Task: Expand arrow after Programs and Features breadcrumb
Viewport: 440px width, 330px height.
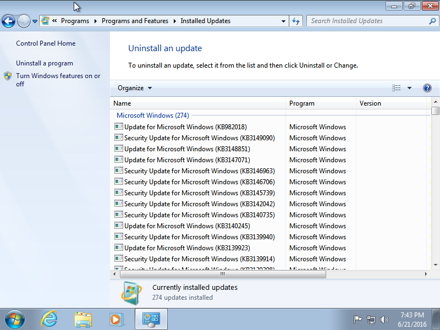Action: pos(174,21)
